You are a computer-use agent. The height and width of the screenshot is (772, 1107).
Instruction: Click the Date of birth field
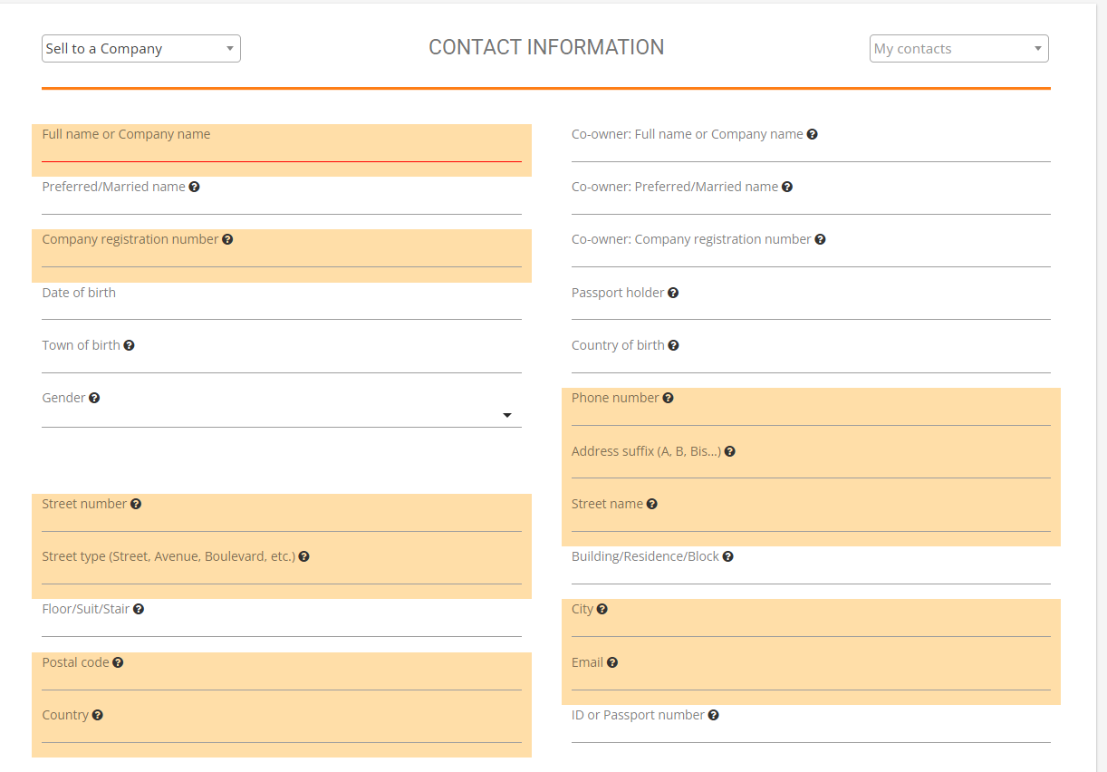(x=281, y=309)
